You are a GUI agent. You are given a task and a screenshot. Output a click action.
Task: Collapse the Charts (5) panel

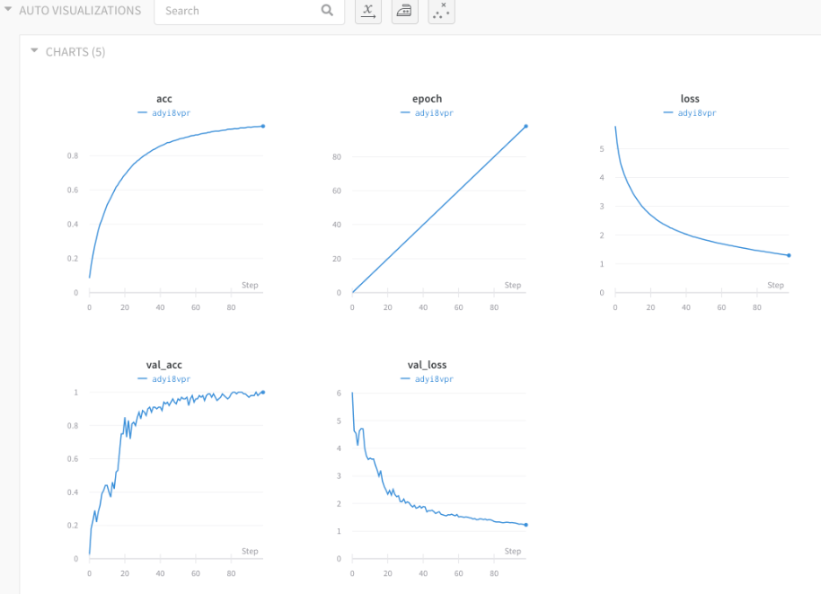click(34, 51)
